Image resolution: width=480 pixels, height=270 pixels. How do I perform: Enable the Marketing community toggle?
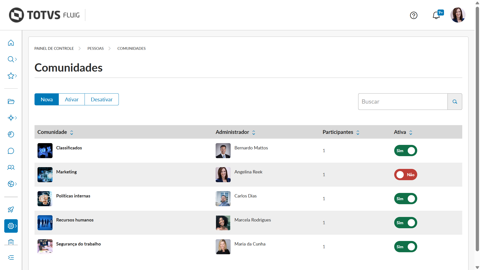[405, 175]
